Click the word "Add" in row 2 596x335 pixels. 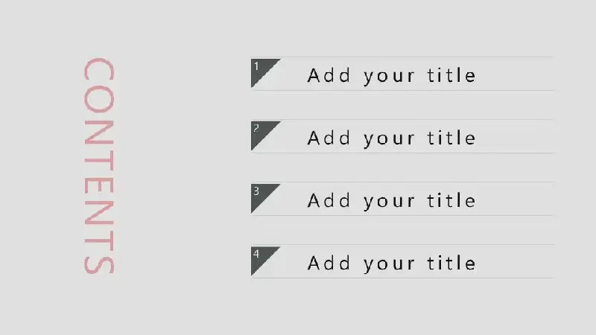click(329, 138)
